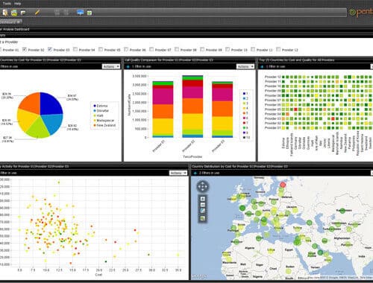Viewport: 373px width, 283px height.
Task: Click the red marker on the map
Action: coord(283,185)
